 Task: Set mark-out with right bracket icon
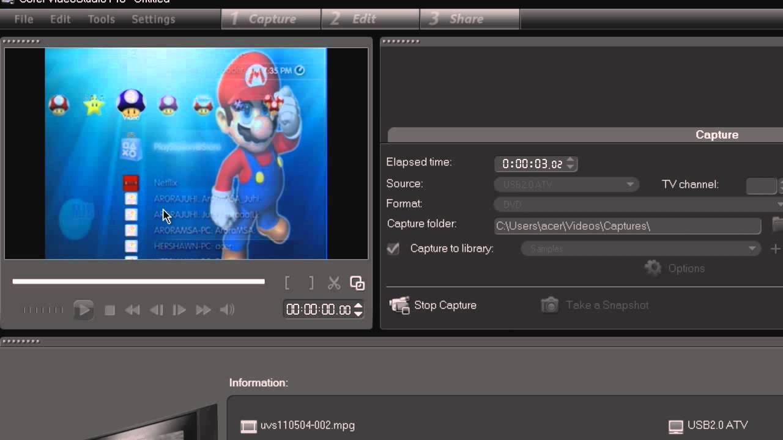tap(311, 283)
